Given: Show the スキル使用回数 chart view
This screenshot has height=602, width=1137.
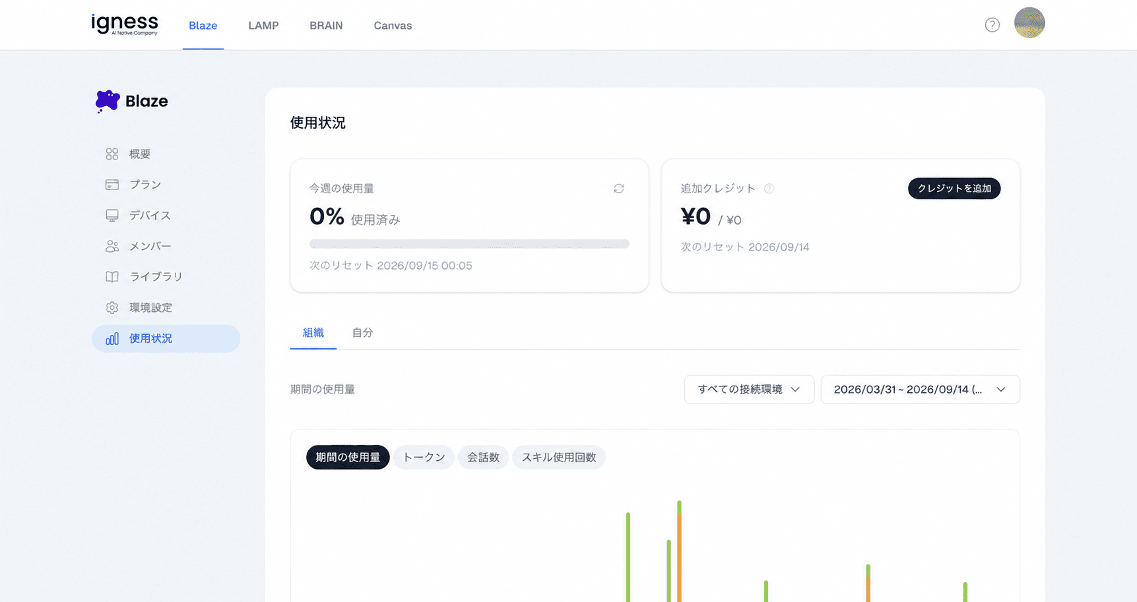Looking at the screenshot, I should pos(559,458).
